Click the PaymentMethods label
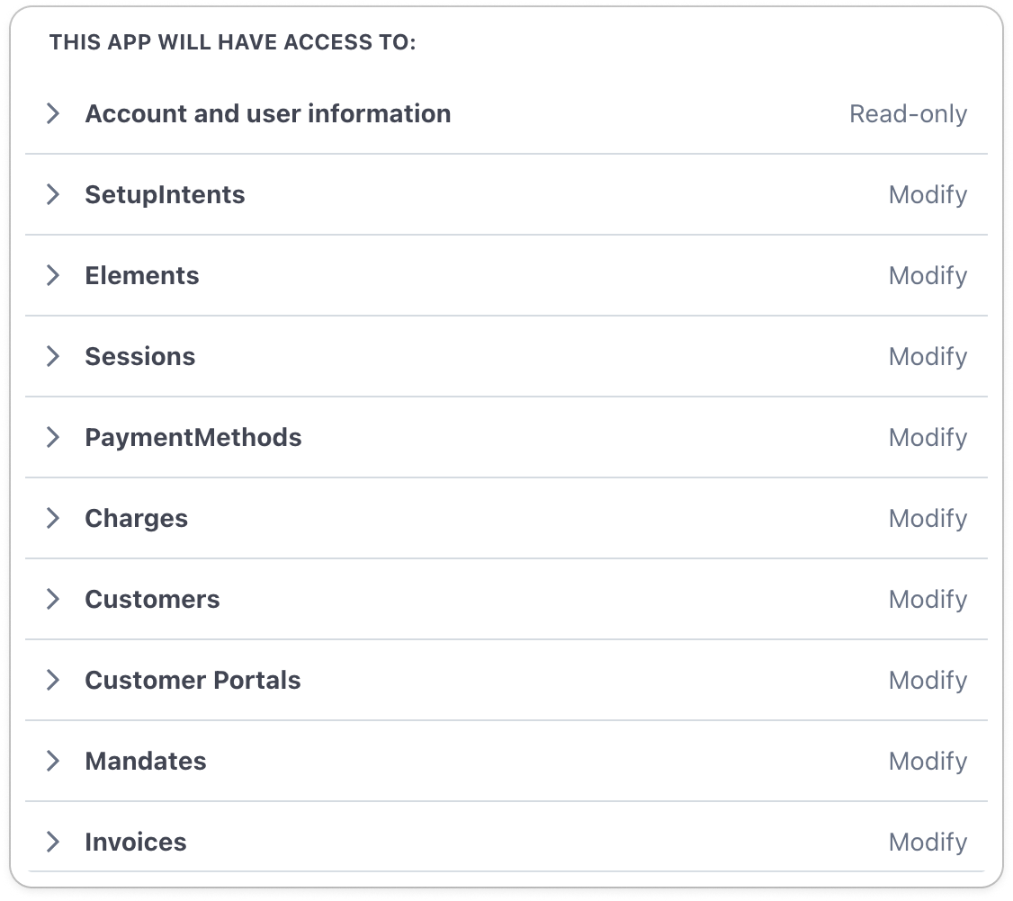1013x901 pixels. click(x=193, y=438)
